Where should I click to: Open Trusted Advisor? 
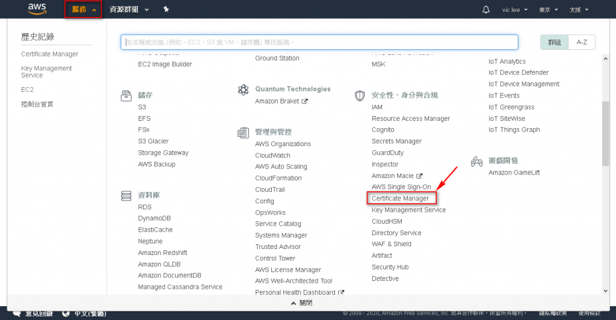pos(278,247)
